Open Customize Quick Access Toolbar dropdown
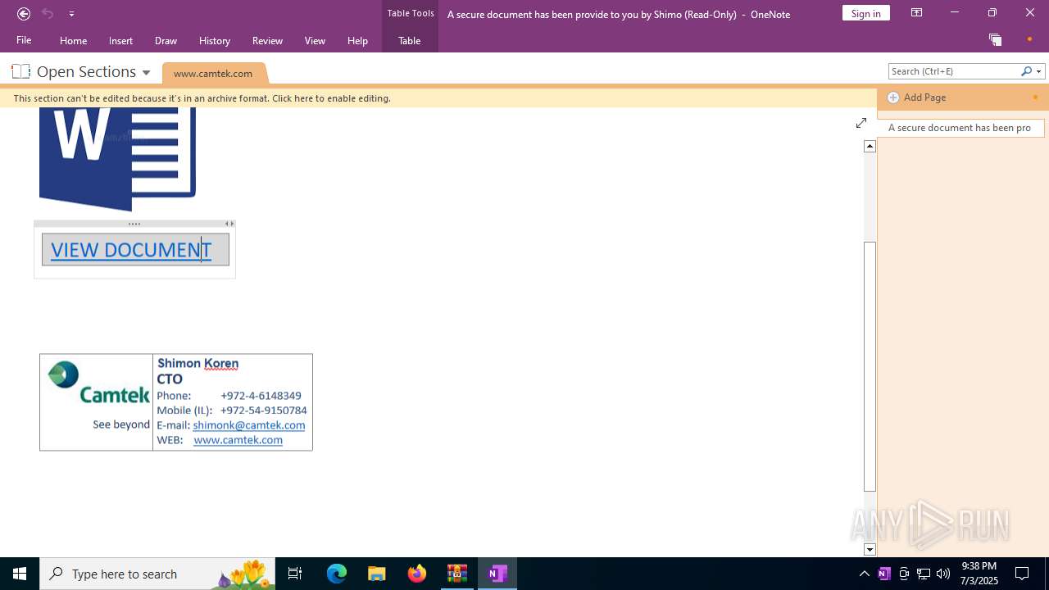 coord(71,14)
